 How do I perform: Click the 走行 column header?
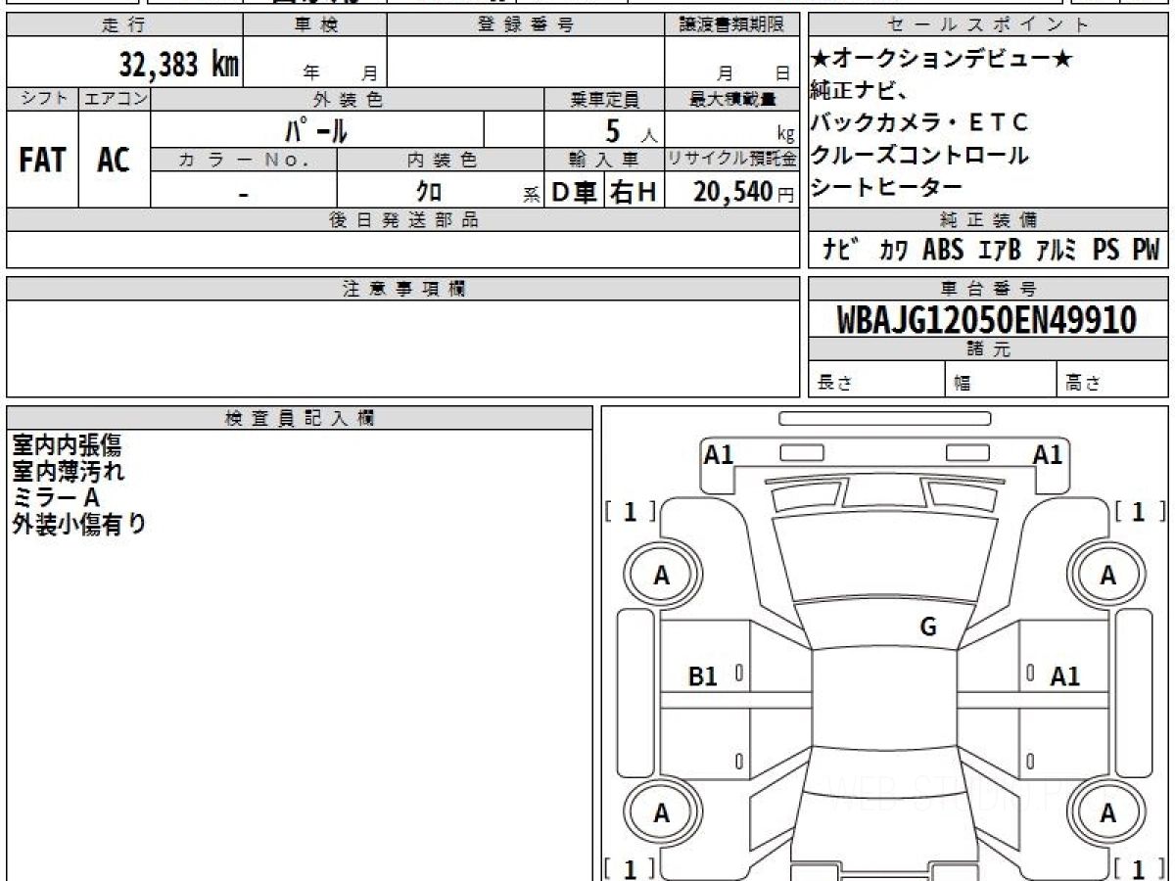pyautogui.click(x=124, y=25)
